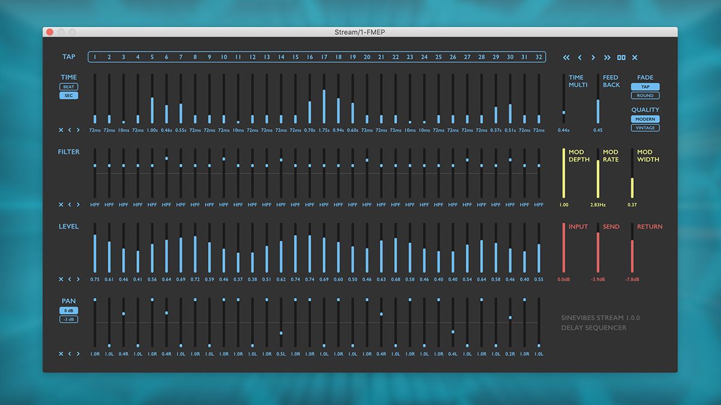Enable SEC time mode
The width and height of the screenshot is (721, 405).
tap(68, 95)
